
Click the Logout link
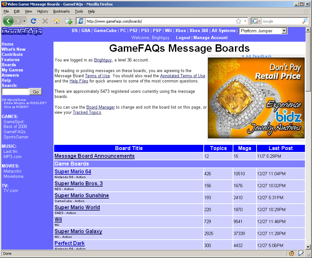[x=183, y=38]
